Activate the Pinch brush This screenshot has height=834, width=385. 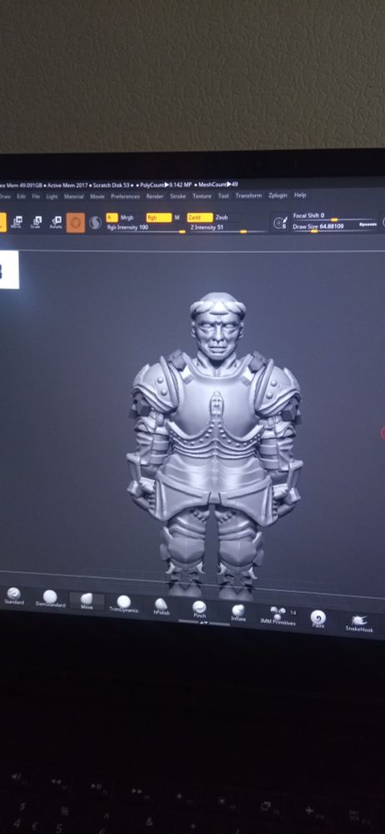(199, 610)
